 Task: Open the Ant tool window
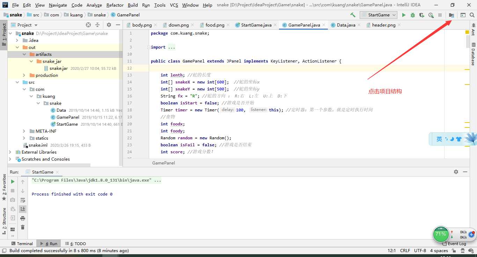473,29
